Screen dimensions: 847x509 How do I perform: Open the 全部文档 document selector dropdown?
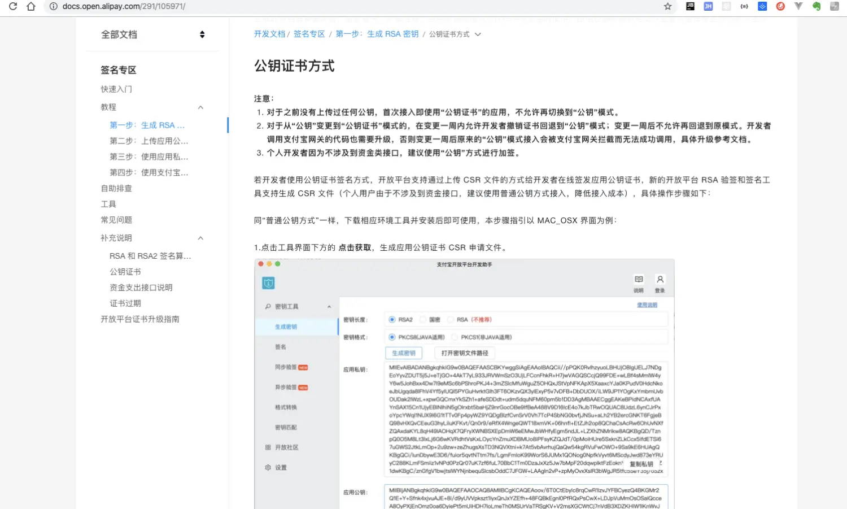tap(152, 34)
